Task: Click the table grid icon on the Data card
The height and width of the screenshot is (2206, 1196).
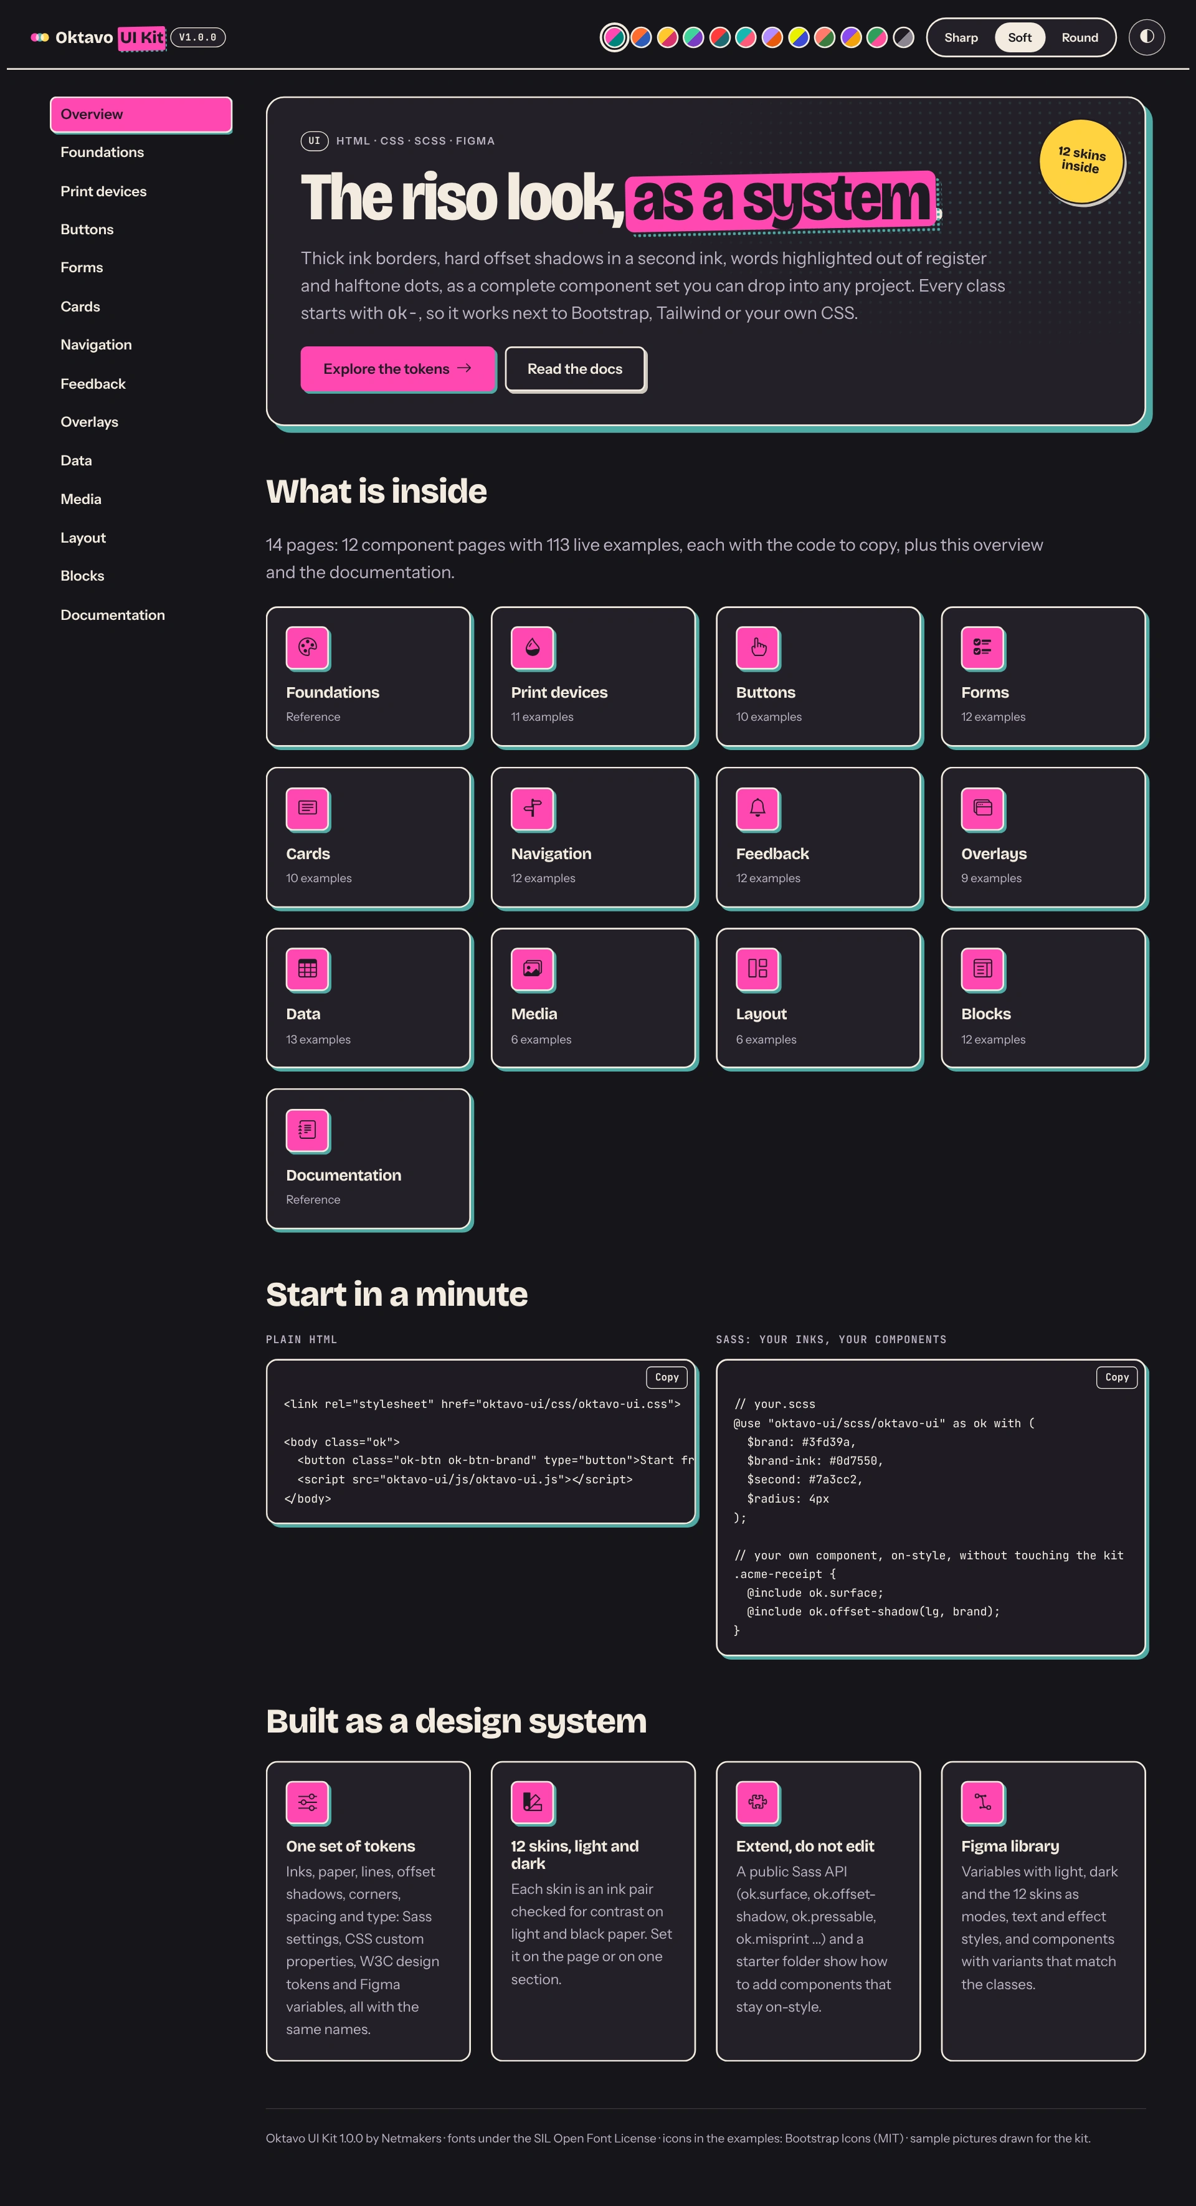Action: tap(307, 969)
